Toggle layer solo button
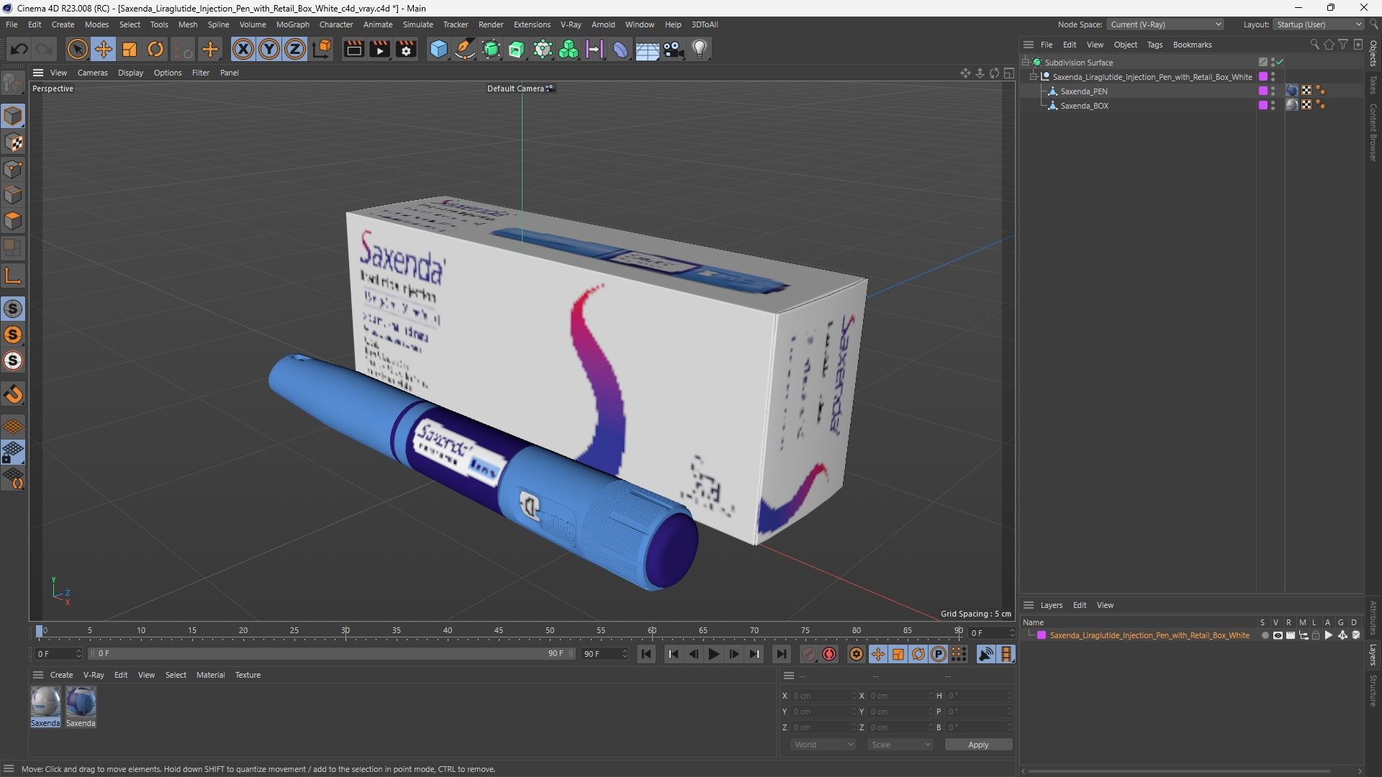 point(1265,635)
